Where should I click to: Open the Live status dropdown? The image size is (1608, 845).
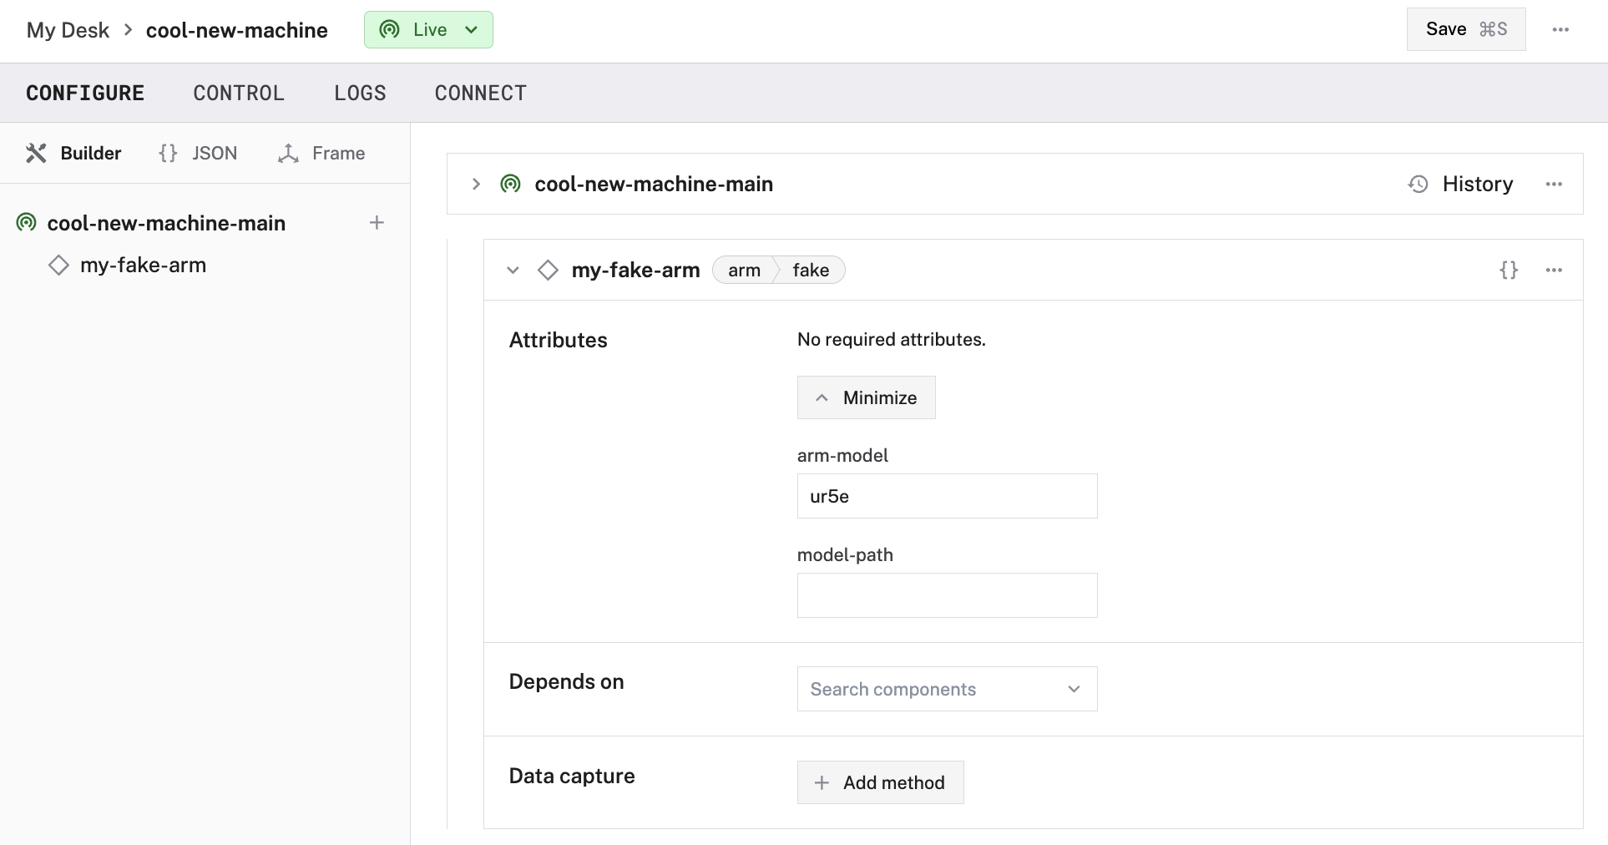click(428, 29)
